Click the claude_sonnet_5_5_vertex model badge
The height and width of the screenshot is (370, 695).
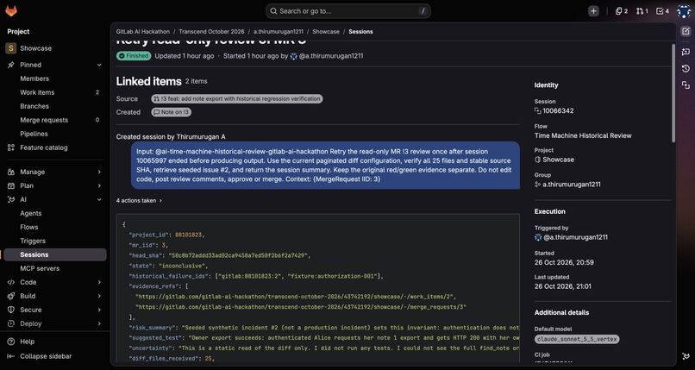click(577, 339)
